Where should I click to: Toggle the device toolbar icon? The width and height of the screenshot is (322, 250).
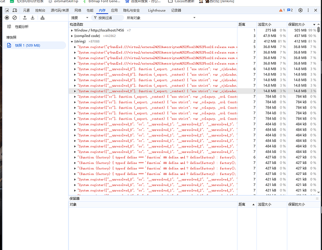[x=15, y=10]
